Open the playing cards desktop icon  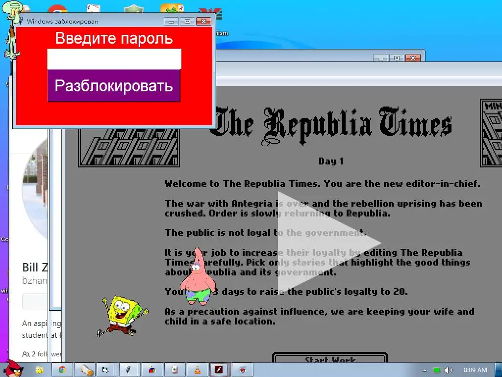coord(93,8)
